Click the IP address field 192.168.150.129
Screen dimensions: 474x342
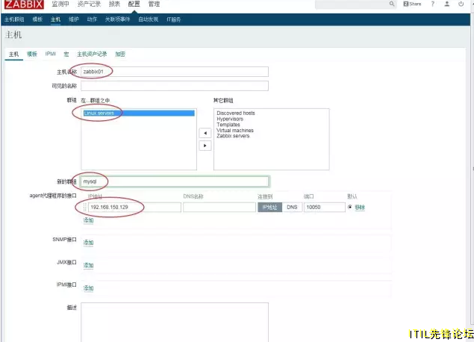click(x=134, y=207)
